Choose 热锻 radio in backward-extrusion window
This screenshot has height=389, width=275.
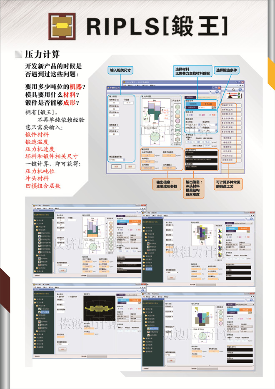(137, 230)
